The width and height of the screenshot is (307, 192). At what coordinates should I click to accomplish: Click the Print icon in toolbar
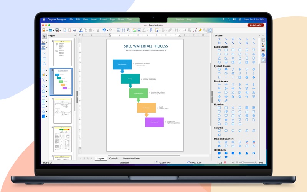pyautogui.click(x=74, y=30)
